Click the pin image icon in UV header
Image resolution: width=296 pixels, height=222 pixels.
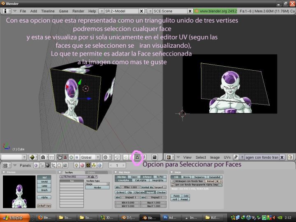236,157
